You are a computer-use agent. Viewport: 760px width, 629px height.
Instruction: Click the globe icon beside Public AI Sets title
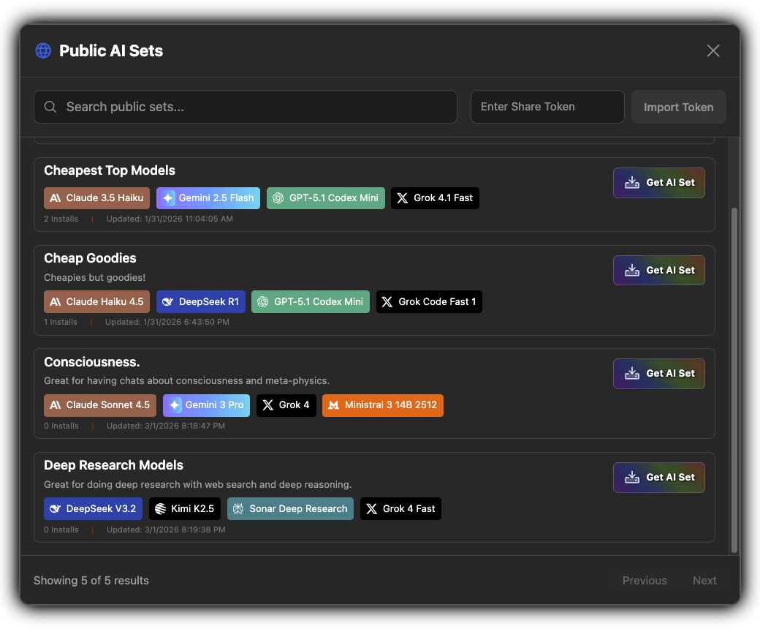(x=43, y=50)
